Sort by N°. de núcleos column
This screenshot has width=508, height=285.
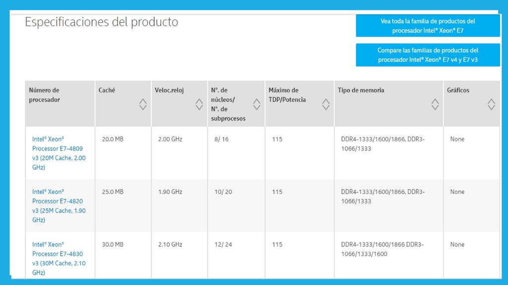click(256, 104)
